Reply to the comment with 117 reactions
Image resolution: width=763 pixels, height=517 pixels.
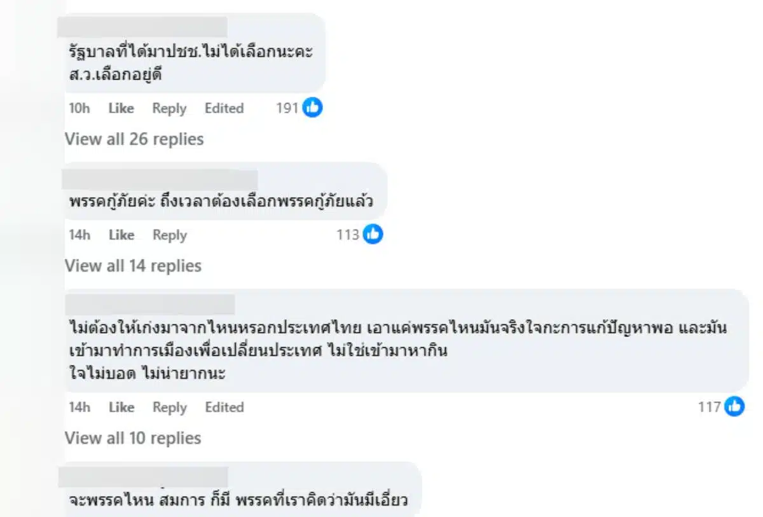point(170,407)
